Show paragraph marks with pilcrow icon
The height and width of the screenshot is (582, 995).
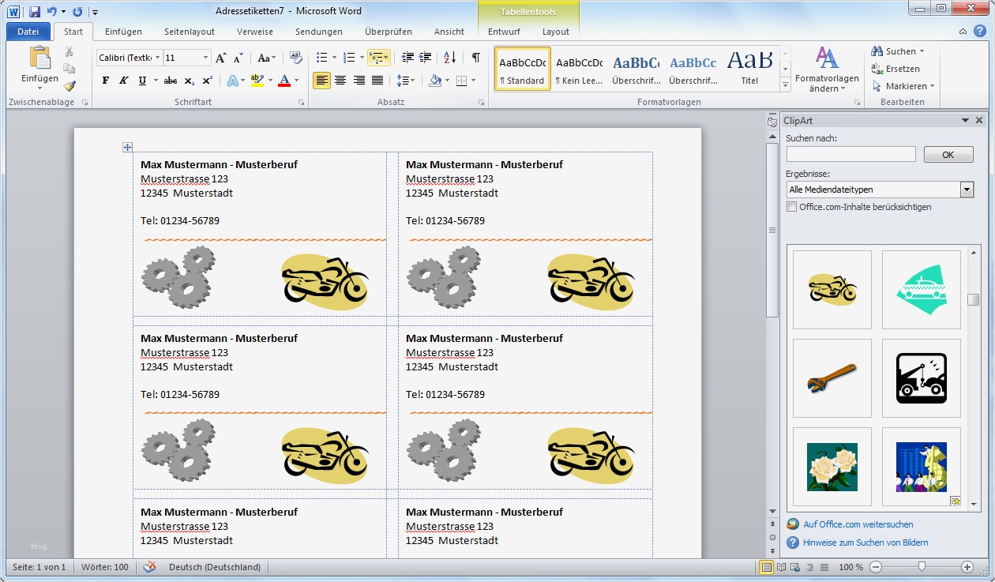tap(475, 58)
